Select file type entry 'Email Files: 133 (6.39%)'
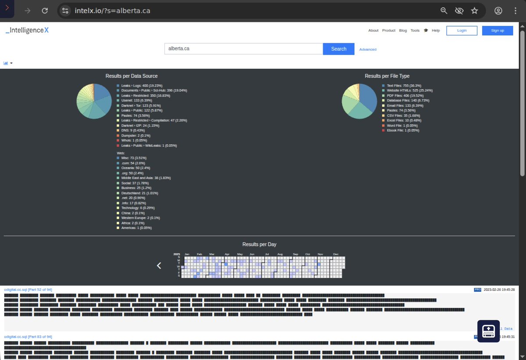Viewport: 526px width, 360px height. click(x=405, y=105)
